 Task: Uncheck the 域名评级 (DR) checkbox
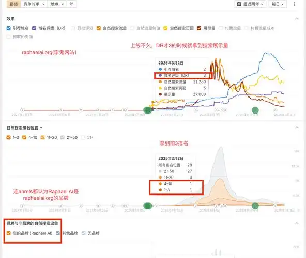pyautogui.click(x=34, y=28)
